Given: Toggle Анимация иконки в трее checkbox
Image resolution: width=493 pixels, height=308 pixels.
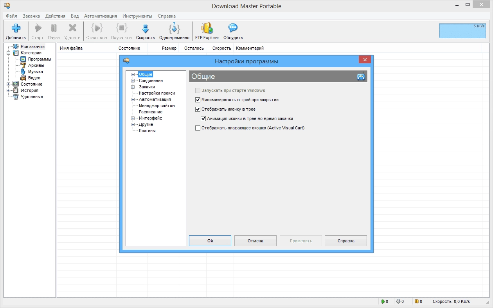Looking at the screenshot, I should click(x=203, y=118).
